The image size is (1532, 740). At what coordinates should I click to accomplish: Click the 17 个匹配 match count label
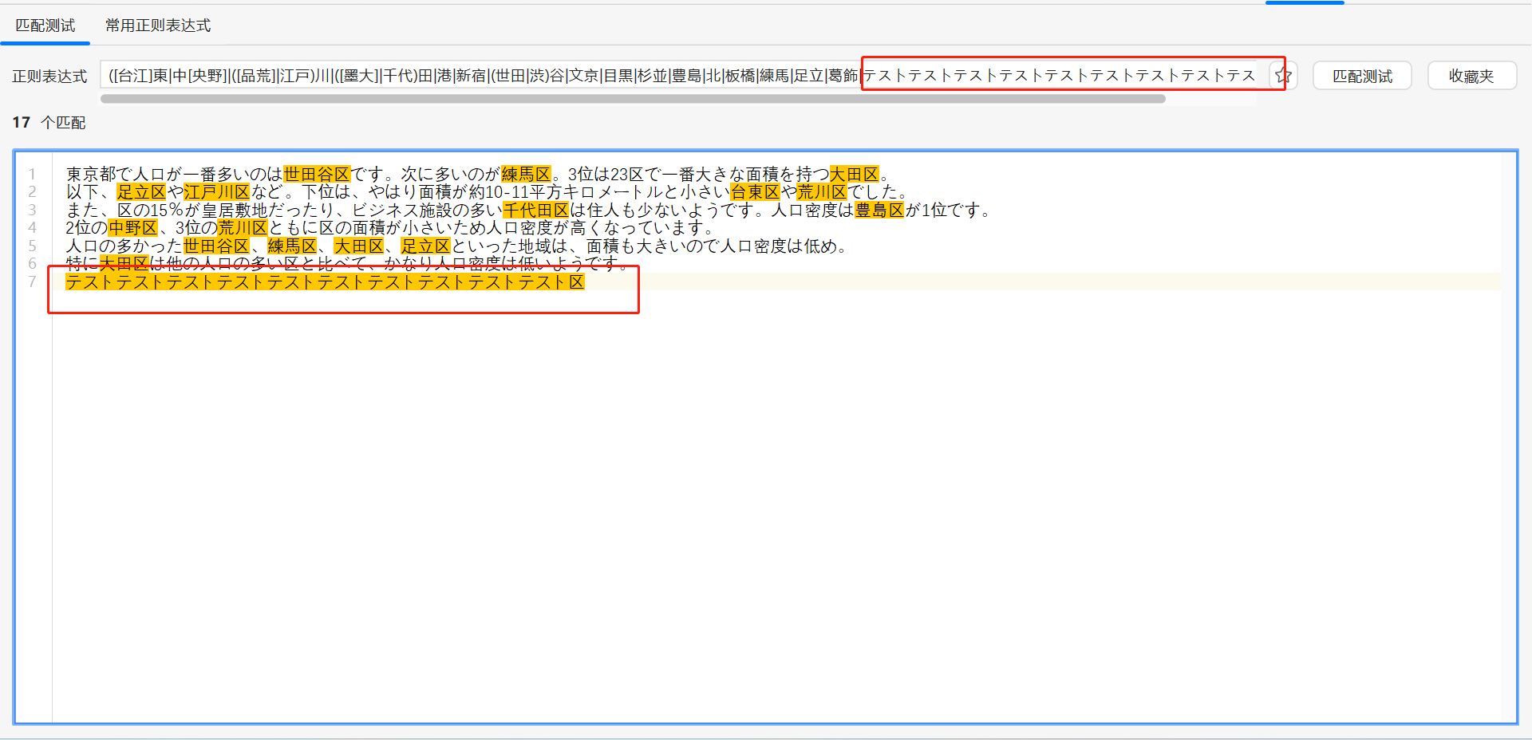[48, 123]
